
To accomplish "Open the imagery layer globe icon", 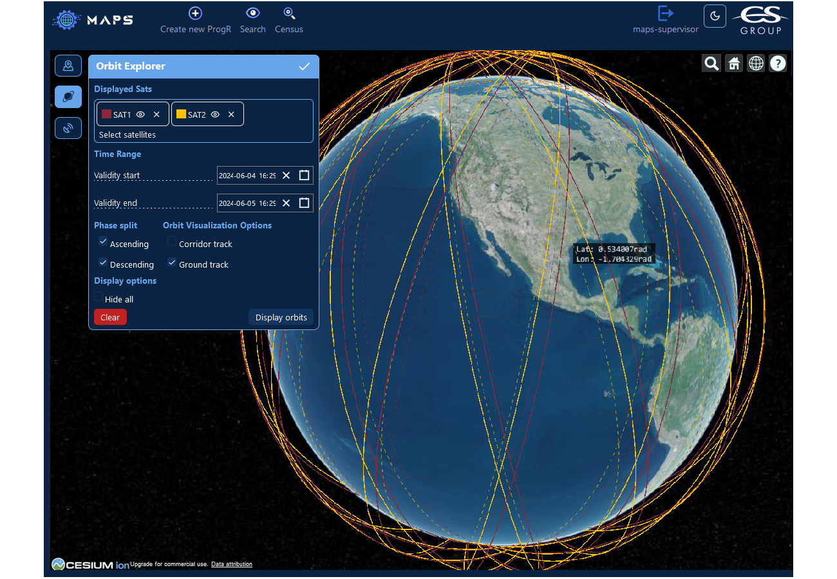I will point(756,63).
